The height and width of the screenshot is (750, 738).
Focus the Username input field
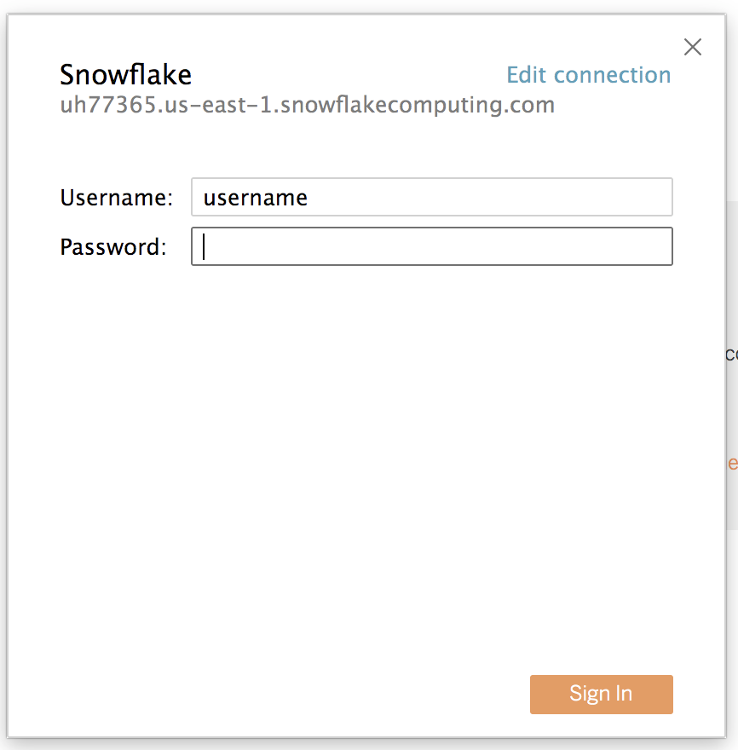tap(431, 197)
